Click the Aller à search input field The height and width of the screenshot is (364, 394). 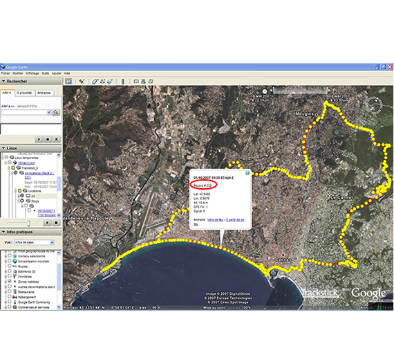click(x=24, y=112)
